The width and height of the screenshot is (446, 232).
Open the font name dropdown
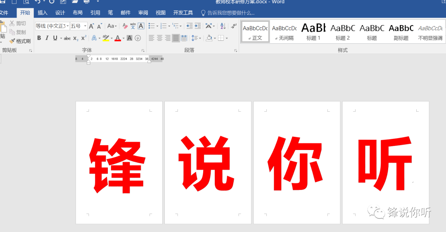(x=68, y=26)
